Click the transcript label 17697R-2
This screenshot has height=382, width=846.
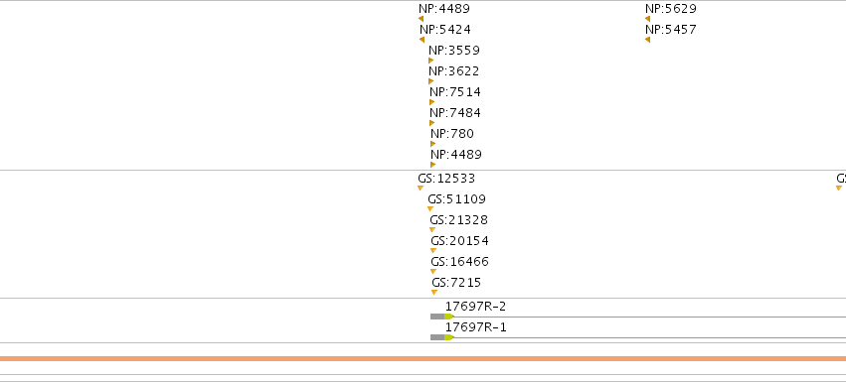click(475, 307)
